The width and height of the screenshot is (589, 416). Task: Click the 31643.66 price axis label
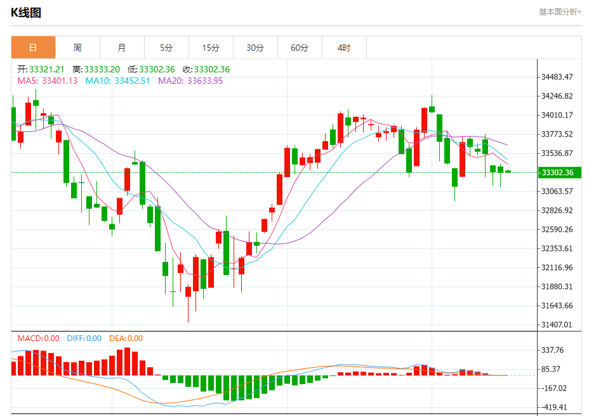click(x=557, y=305)
